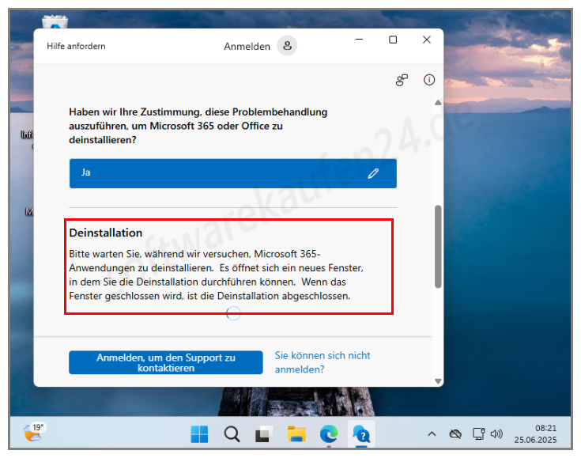Viewport: 581px width, 458px height.
Task: Click the Anmelden sign-in text
Action: pyautogui.click(x=247, y=47)
